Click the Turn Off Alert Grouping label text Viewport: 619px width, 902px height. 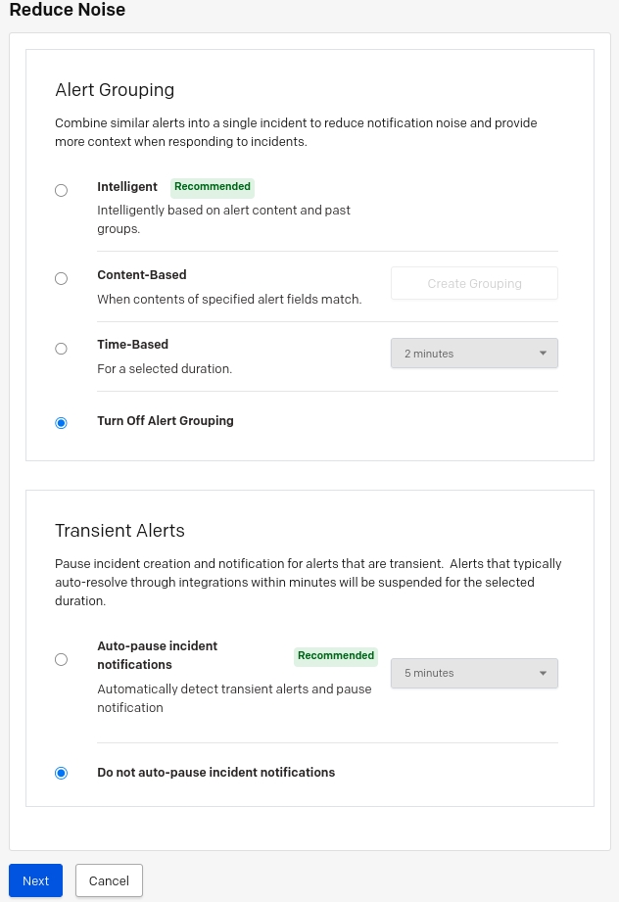166,421
